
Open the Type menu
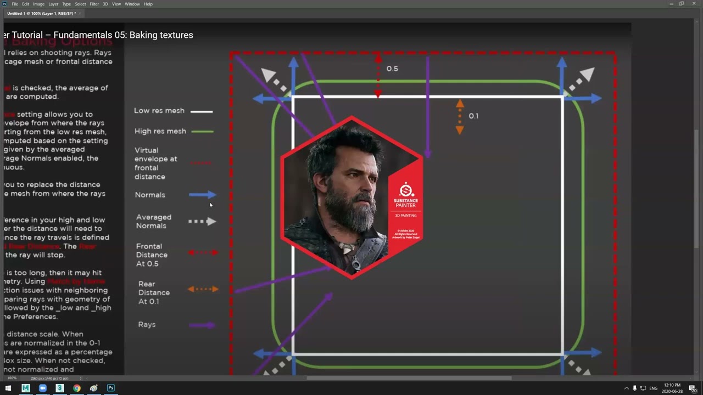pos(66,4)
